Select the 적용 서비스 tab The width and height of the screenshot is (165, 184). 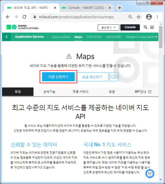[80, 92]
